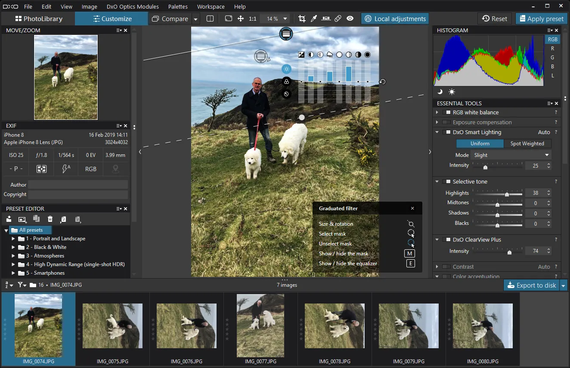Adjust the Highlights slider handle
Viewport: 570px width, 368px height.
pos(507,194)
